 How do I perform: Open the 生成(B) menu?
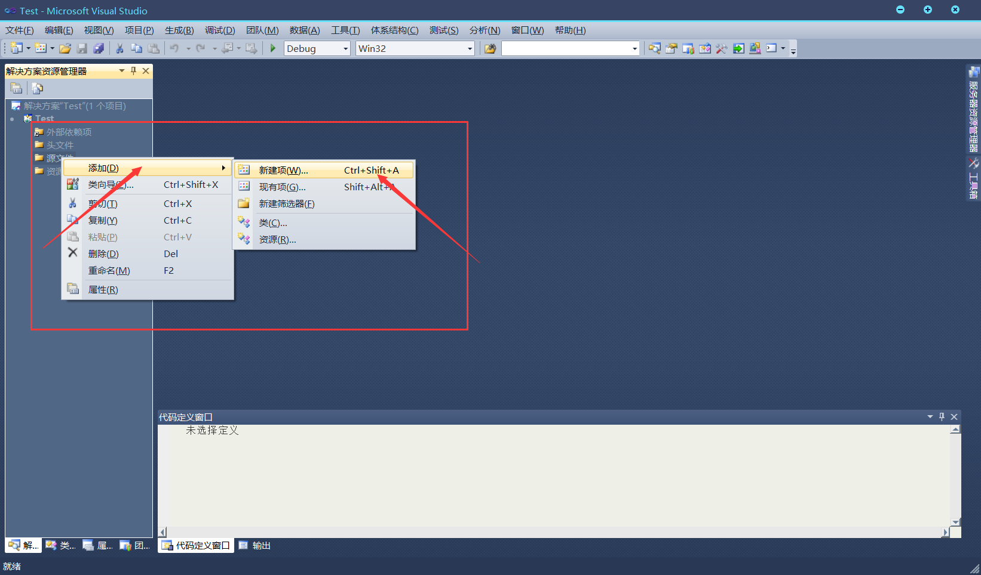click(x=179, y=30)
